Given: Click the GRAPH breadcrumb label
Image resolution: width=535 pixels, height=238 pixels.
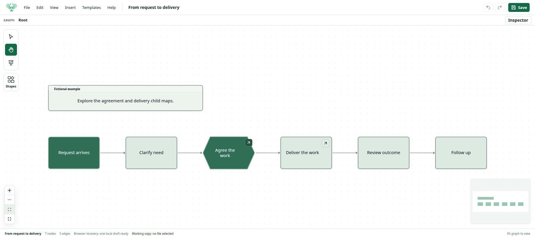Looking at the screenshot, I should pyautogui.click(x=9, y=20).
